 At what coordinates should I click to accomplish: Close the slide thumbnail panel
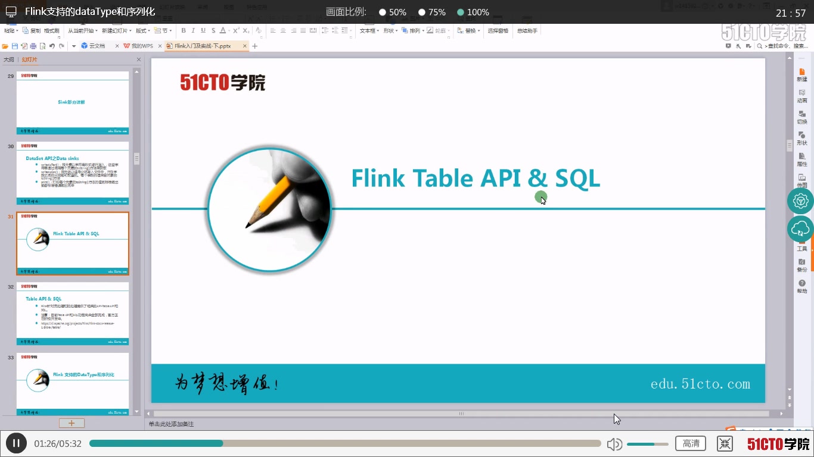139,60
